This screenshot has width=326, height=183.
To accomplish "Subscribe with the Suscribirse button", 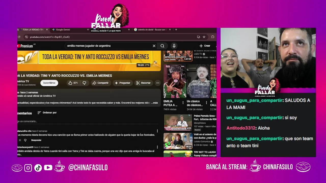I will tap(49, 83).
